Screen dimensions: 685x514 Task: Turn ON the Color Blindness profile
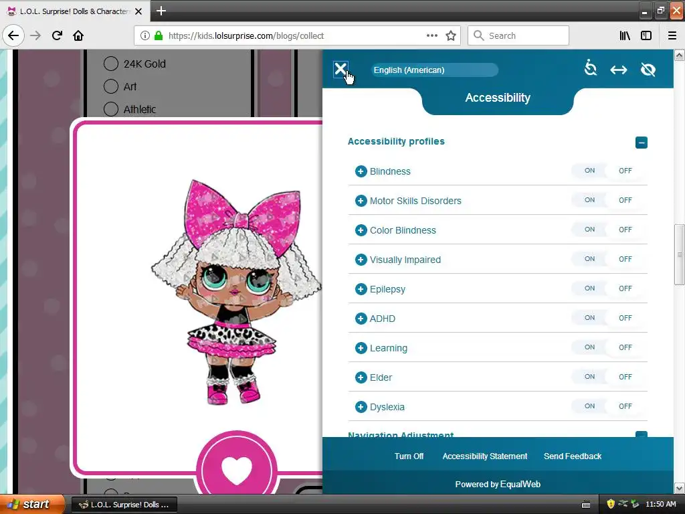pos(589,230)
